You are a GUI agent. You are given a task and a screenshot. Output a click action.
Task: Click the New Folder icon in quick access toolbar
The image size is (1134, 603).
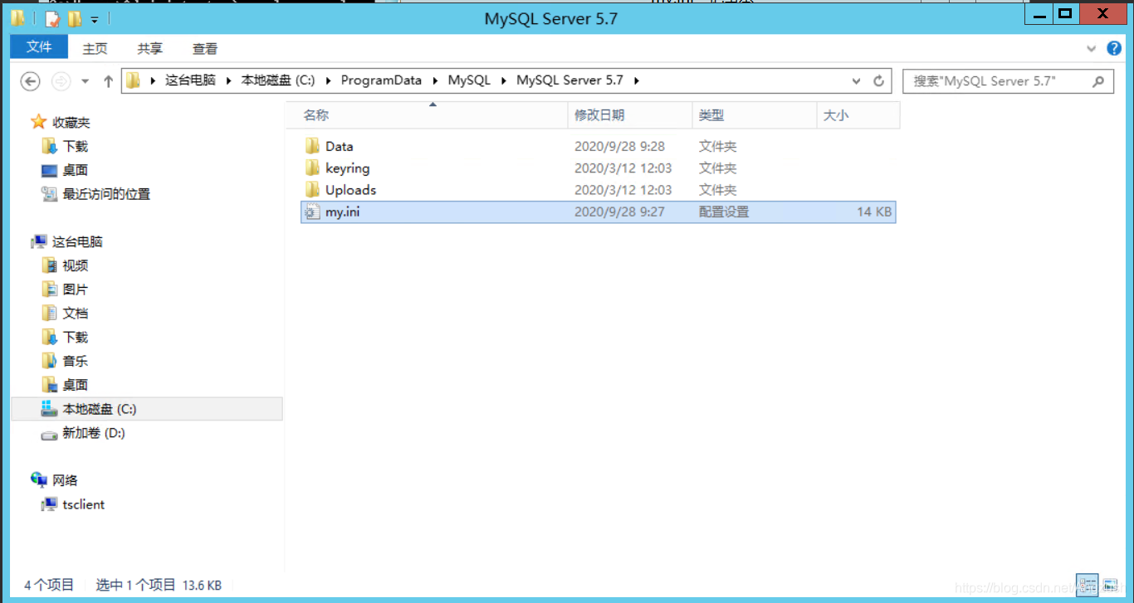point(75,18)
